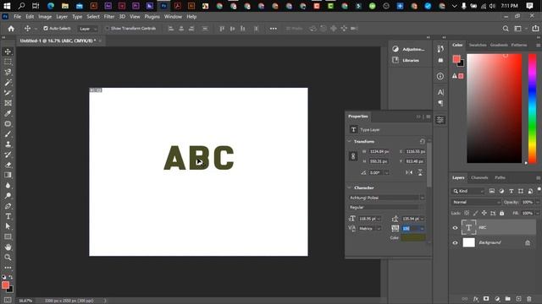
Task: Hide the ABC text layer
Action: [455, 228]
